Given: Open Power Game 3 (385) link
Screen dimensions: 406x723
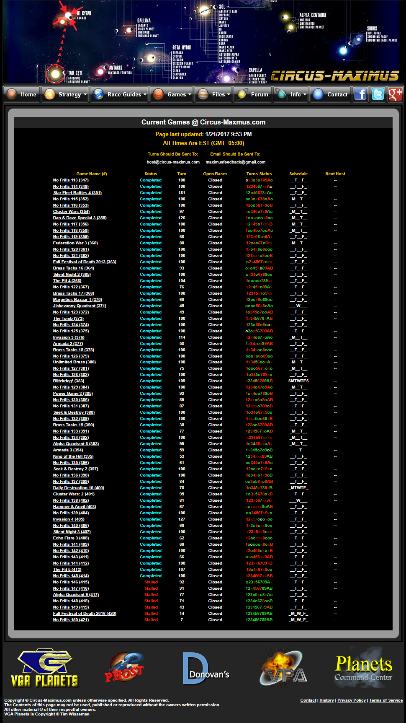Looking at the screenshot, I should tap(73, 394).
